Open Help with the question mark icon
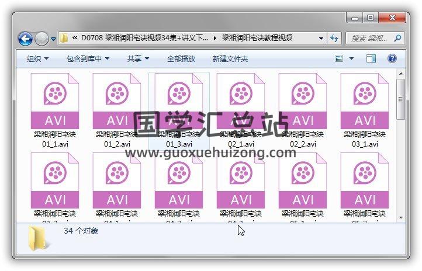Viewport: 422px width, 271px height. click(392, 58)
